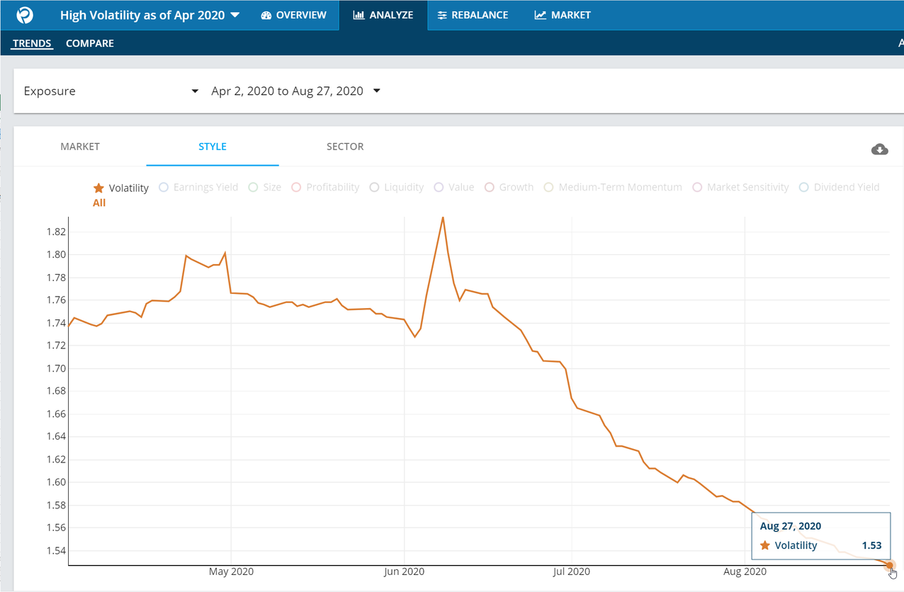Switch to the Market exposure tab

[x=80, y=147]
